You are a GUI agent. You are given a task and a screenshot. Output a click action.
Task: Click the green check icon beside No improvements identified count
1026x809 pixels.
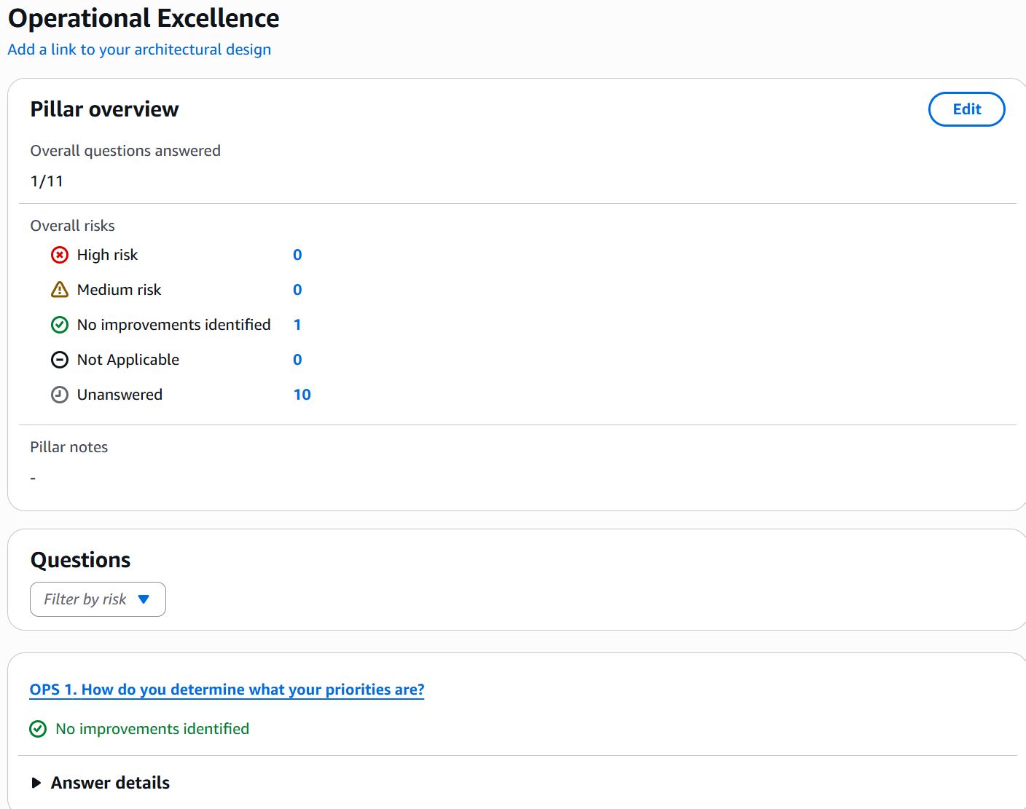(x=60, y=325)
